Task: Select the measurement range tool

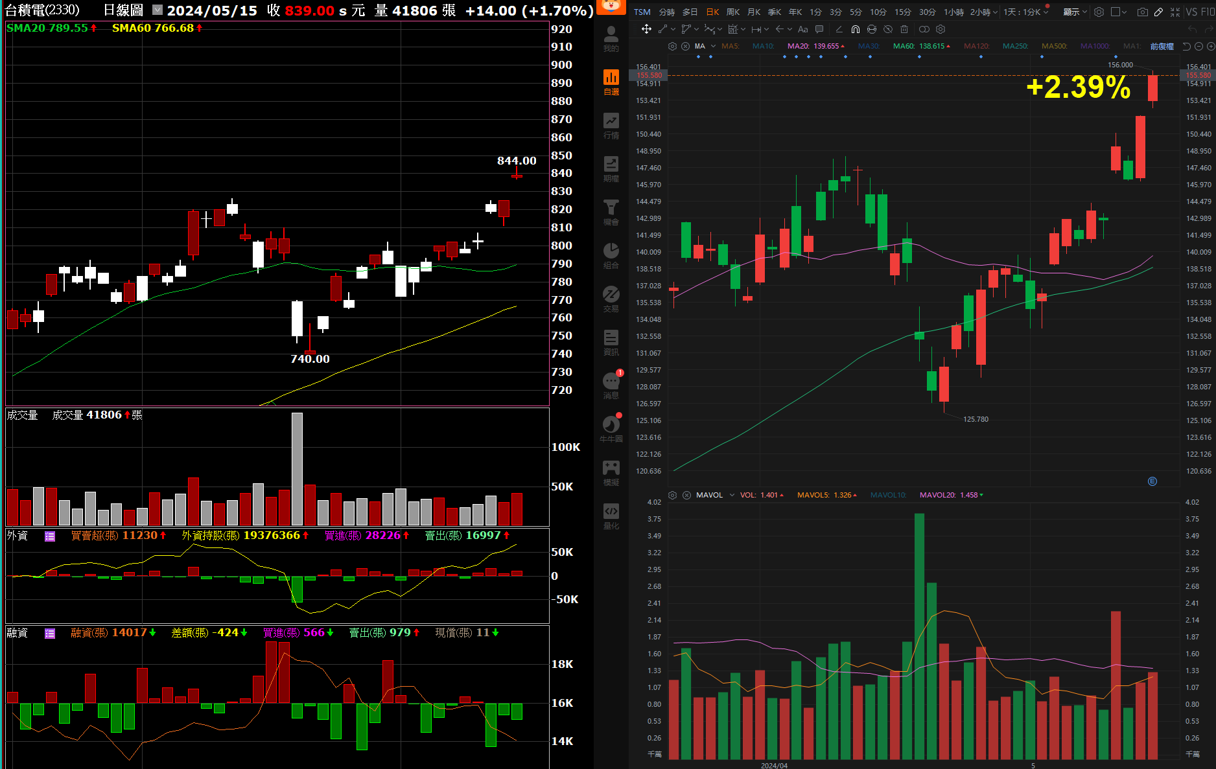Action: [733, 29]
